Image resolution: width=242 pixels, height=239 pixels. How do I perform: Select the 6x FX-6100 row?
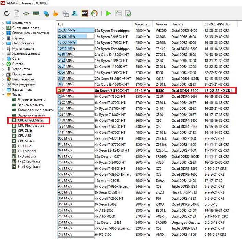[146, 234]
